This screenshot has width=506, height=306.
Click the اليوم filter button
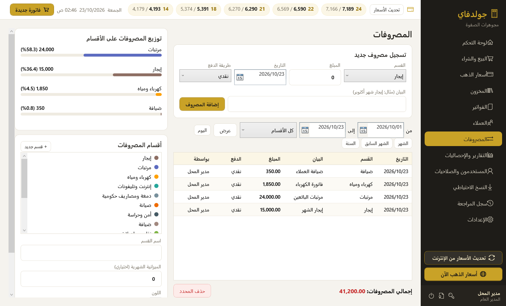click(x=203, y=130)
